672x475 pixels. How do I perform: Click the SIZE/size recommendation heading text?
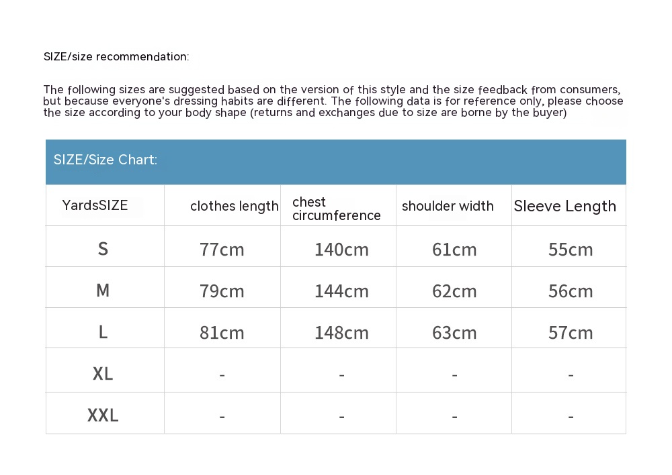[x=116, y=57]
